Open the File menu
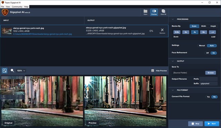The width and height of the screenshot is (221, 128). (x=2, y=7)
